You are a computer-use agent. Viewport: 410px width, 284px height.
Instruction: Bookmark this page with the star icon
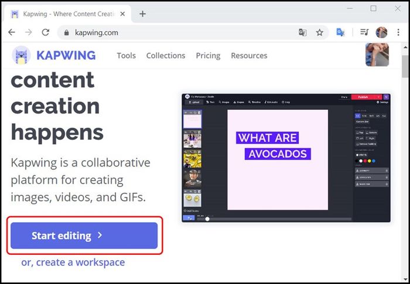click(320, 32)
